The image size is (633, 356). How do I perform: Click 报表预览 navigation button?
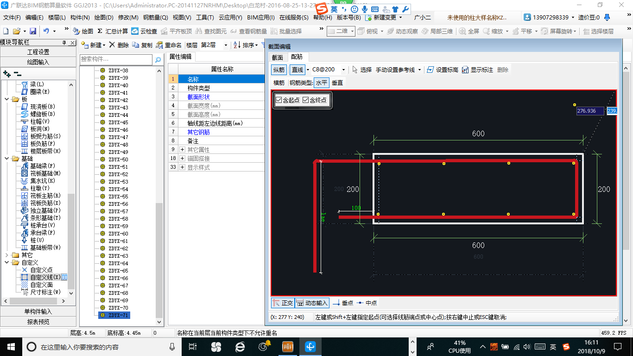tap(38, 321)
